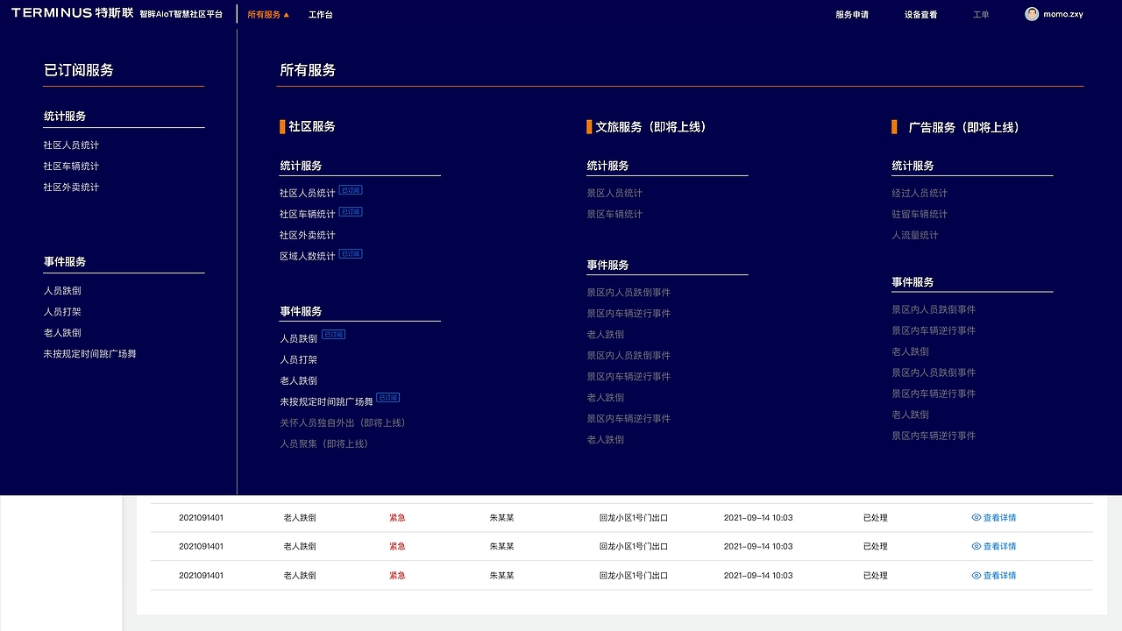This screenshot has height=631, width=1122.
Task: Toggle subscription badge on 区域人数统计
Action: click(350, 254)
